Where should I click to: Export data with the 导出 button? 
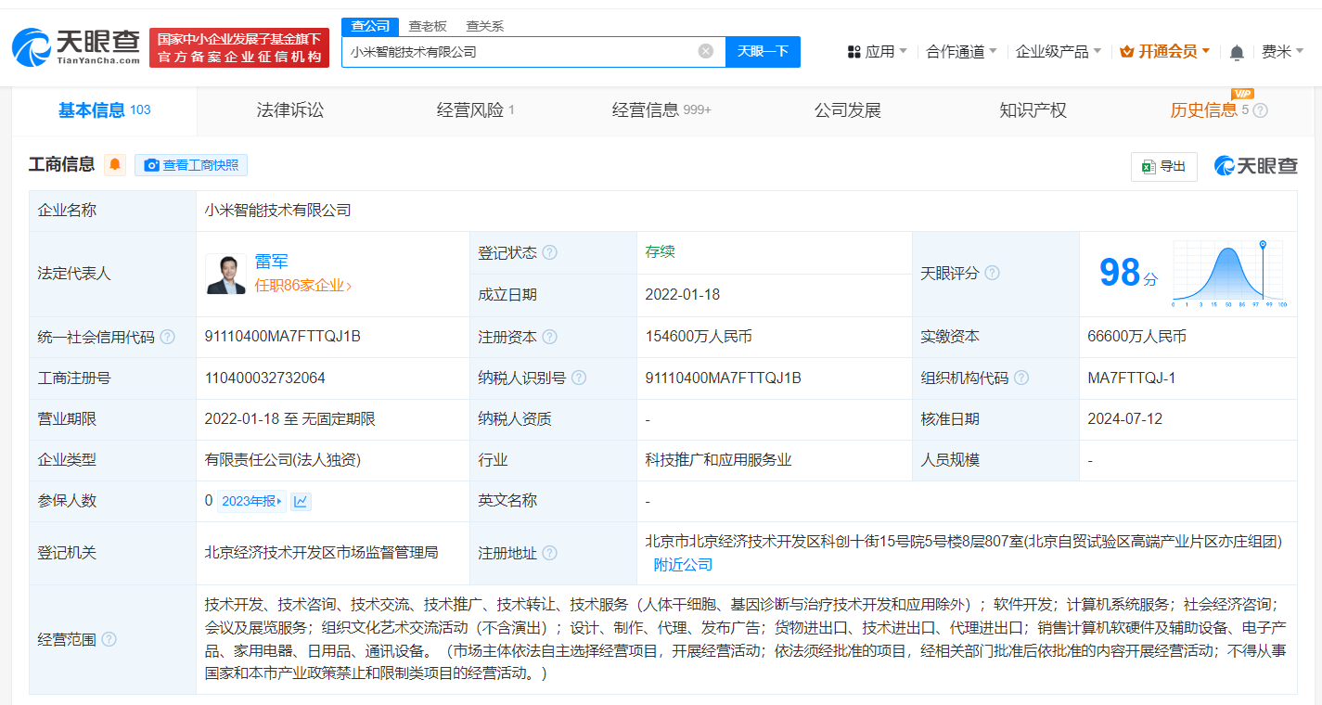click(1164, 166)
